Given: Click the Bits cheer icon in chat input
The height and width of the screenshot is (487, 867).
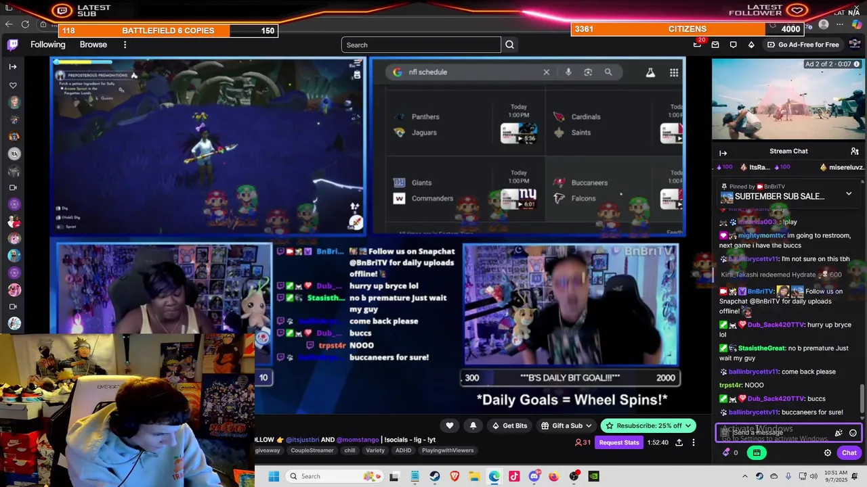Looking at the screenshot, I should [x=839, y=433].
